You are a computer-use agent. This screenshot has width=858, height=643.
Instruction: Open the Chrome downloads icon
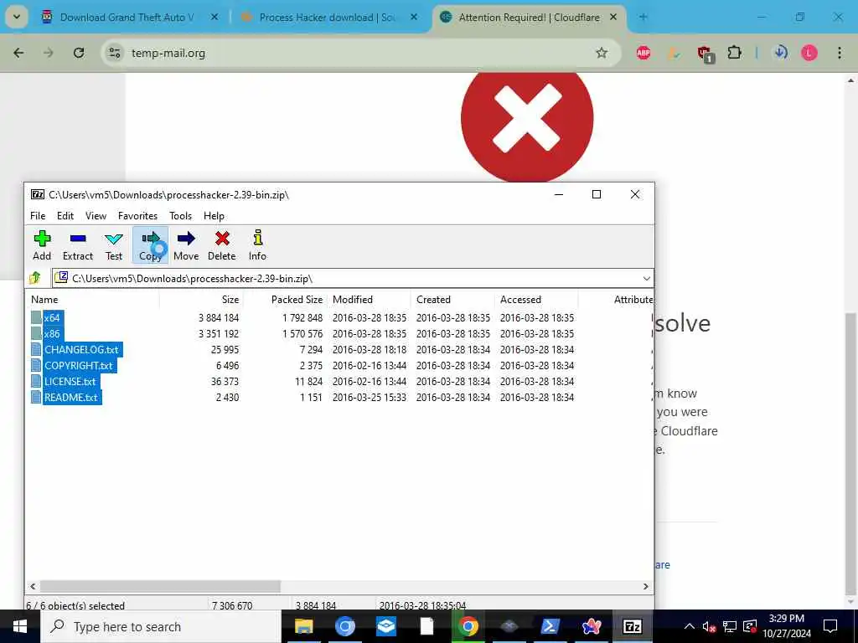tap(780, 53)
